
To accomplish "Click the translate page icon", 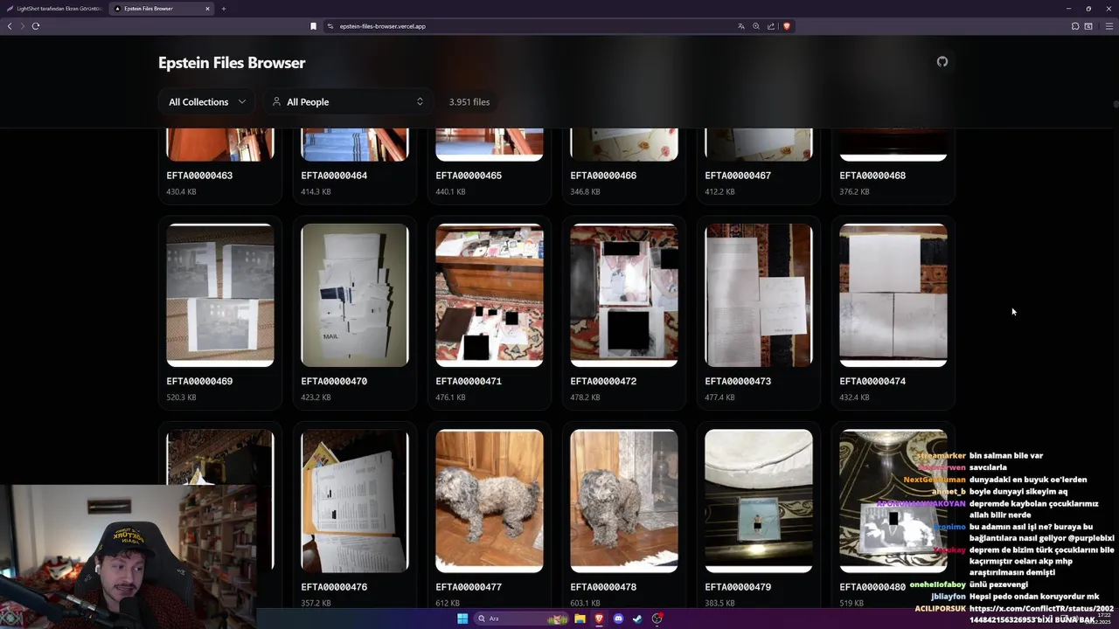I will [741, 26].
